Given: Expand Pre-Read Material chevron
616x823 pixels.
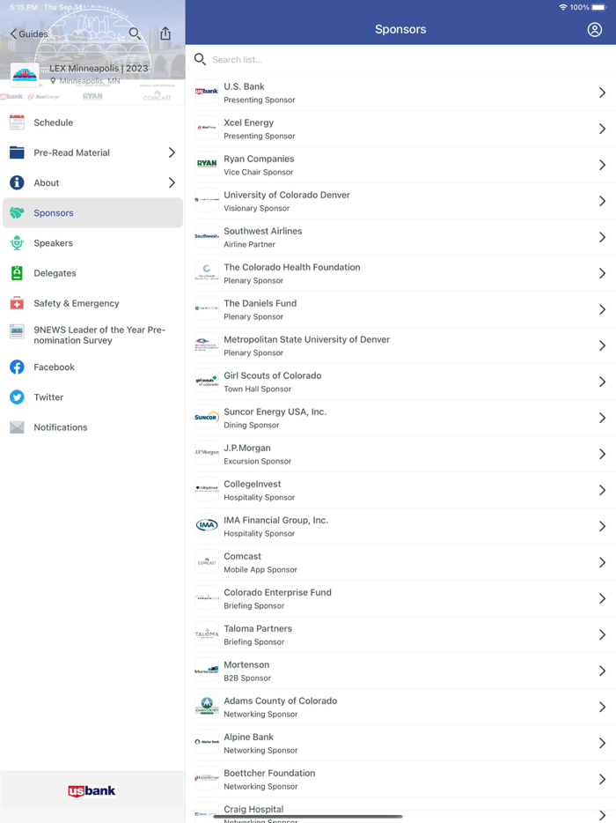Looking at the screenshot, I should click(172, 152).
